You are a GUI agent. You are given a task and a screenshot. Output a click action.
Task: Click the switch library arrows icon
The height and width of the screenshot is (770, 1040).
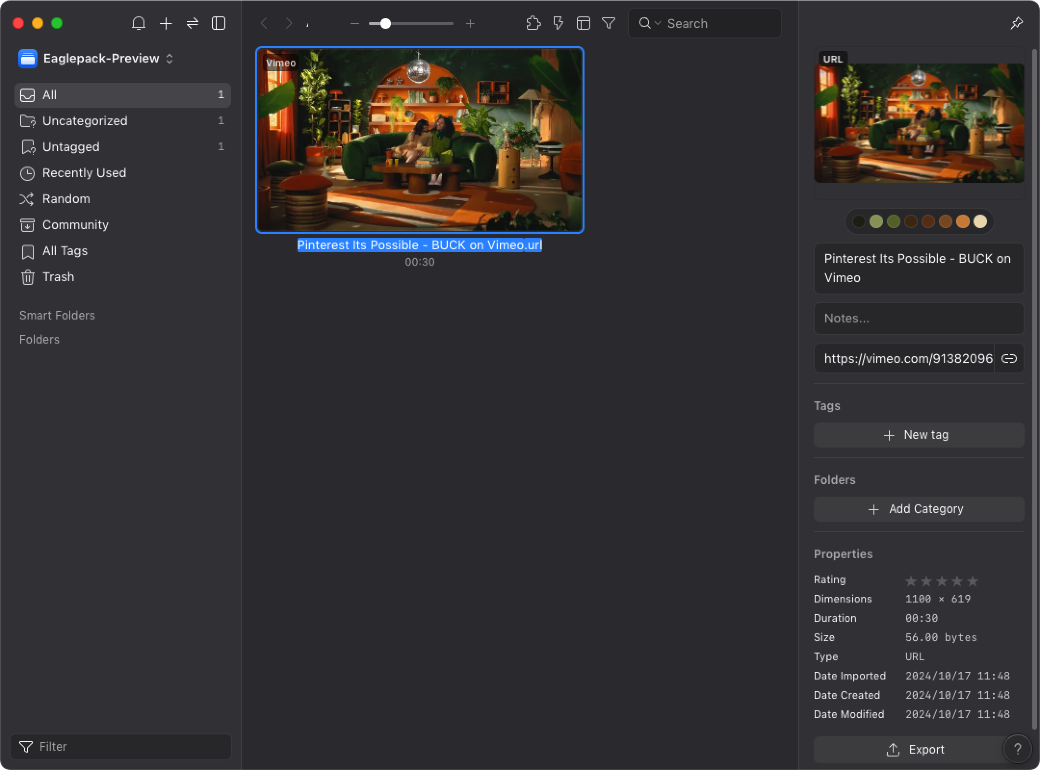pyautogui.click(x=192, y=23)
